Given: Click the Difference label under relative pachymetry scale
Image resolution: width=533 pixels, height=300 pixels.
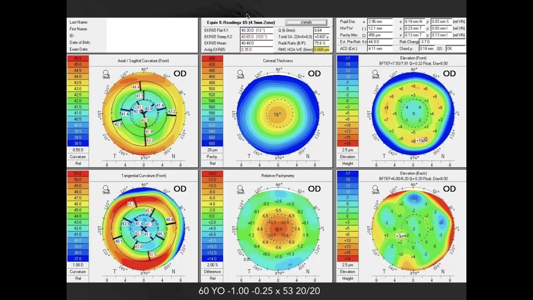Looking at the screenshot, I should [x=212, y=272].
